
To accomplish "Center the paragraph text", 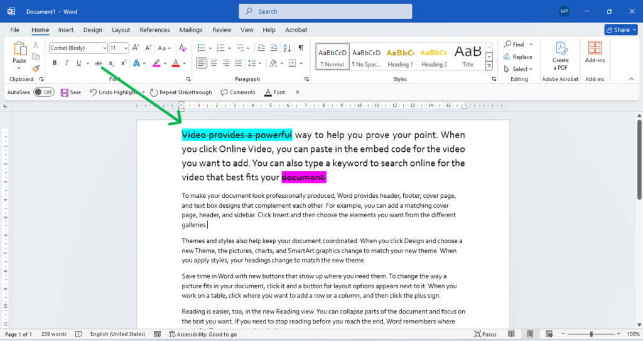I will (x=213, y=63).
